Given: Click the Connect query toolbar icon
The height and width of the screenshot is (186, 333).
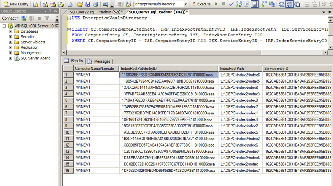Looking at the screenshot, I should [121, 4].
